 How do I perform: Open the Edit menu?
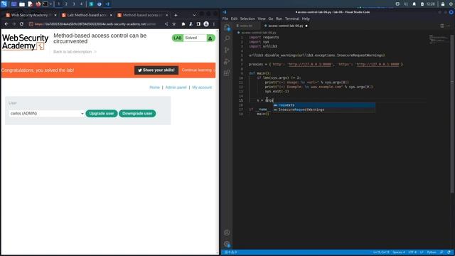[x=234, y=18]
